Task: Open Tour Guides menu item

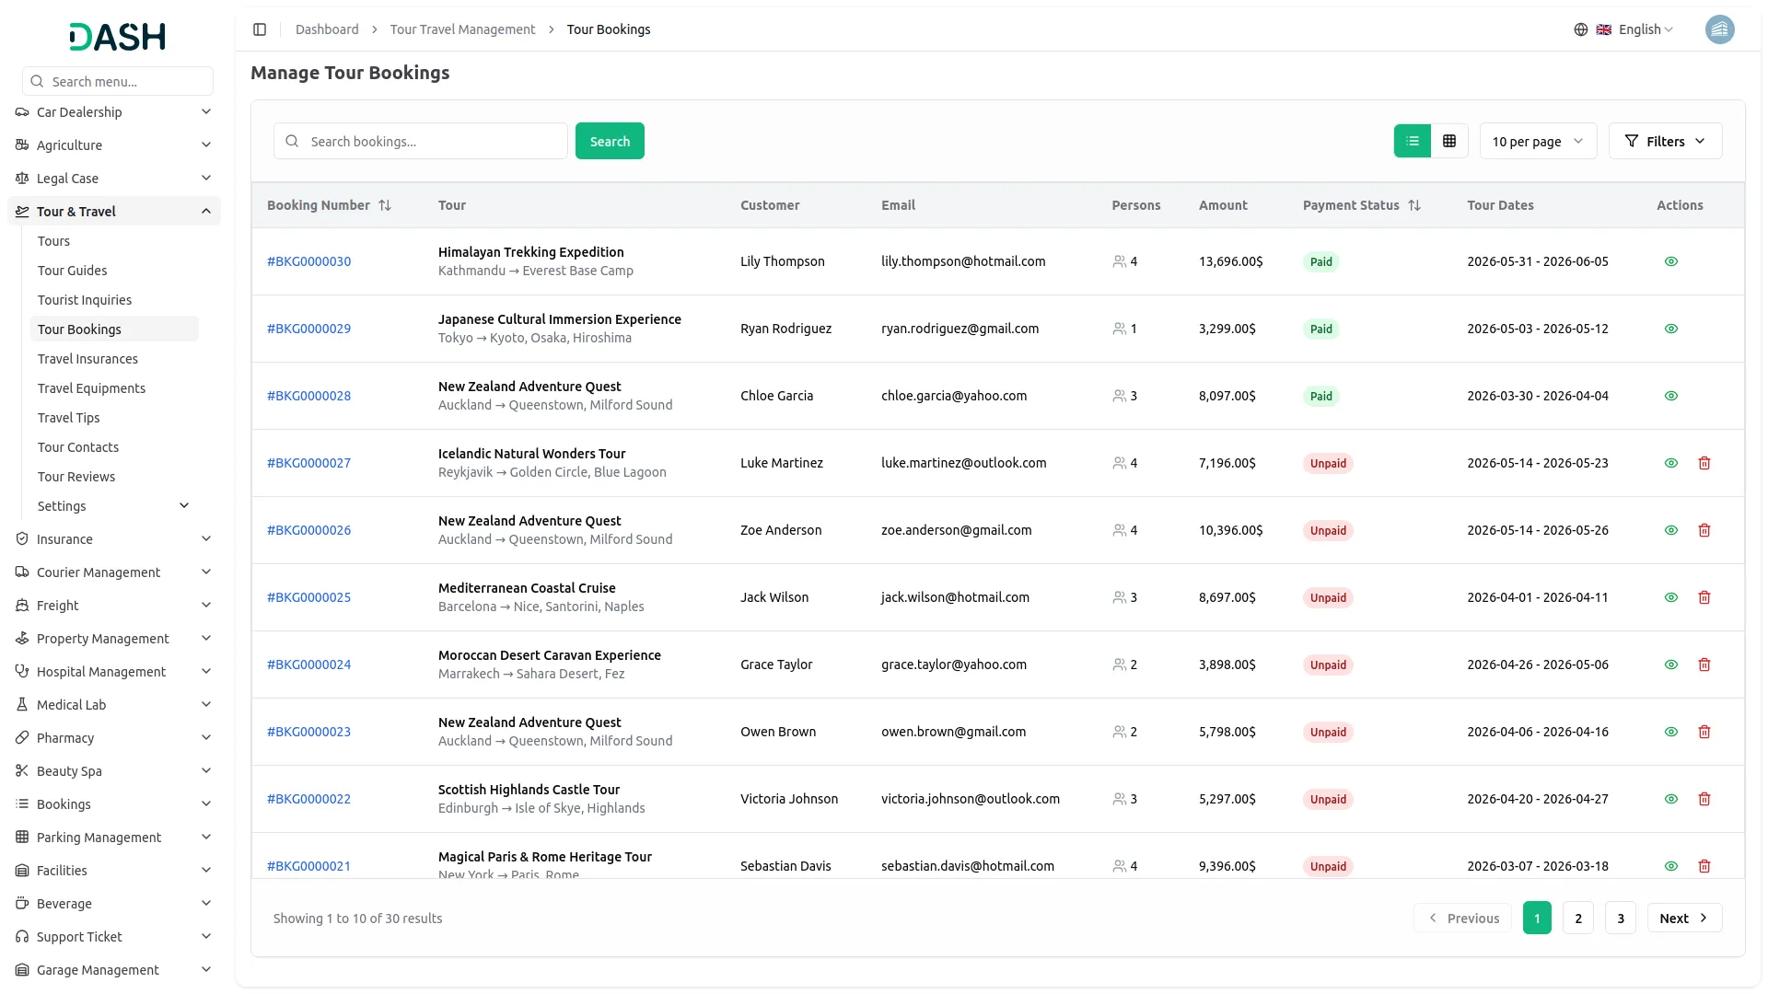Action: (72, 271)
